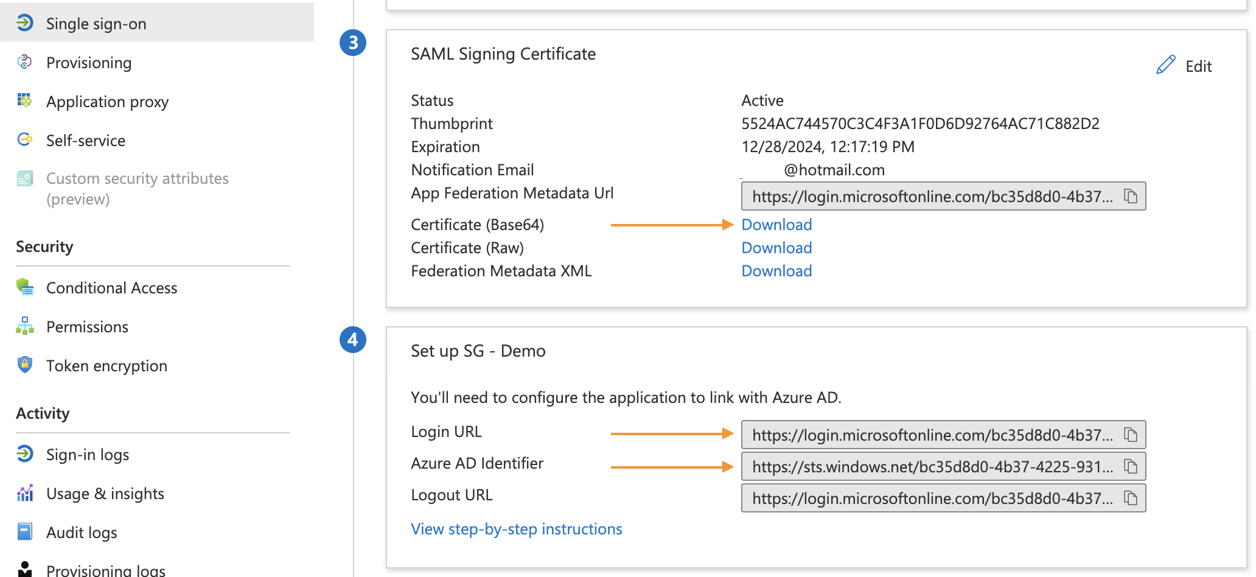Copy the Login URL to clipboard
The width and height of the screenshot is (1256, 577).
tap(1131, 435)
